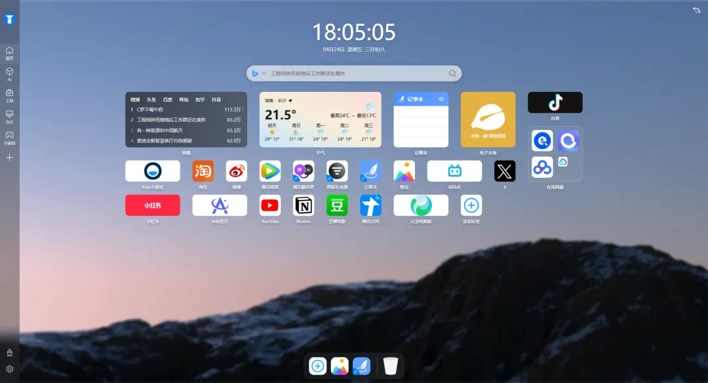
Task: Open hot list item 3 with 63.3万
Action: [x=186, y=130]
